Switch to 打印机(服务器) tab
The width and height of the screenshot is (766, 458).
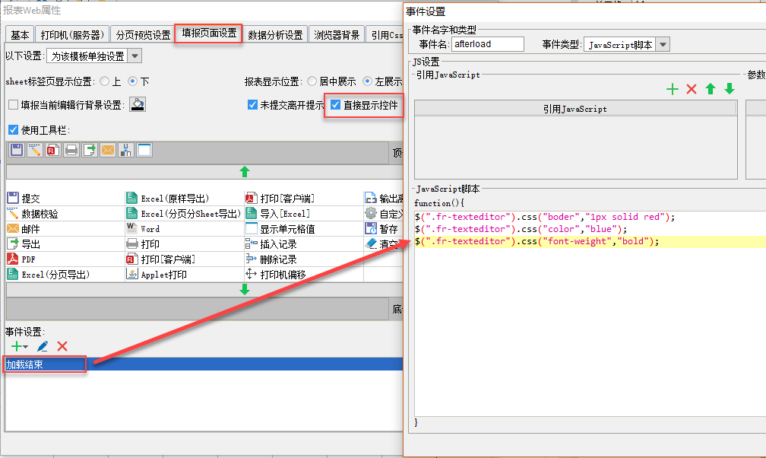[72, 35]
